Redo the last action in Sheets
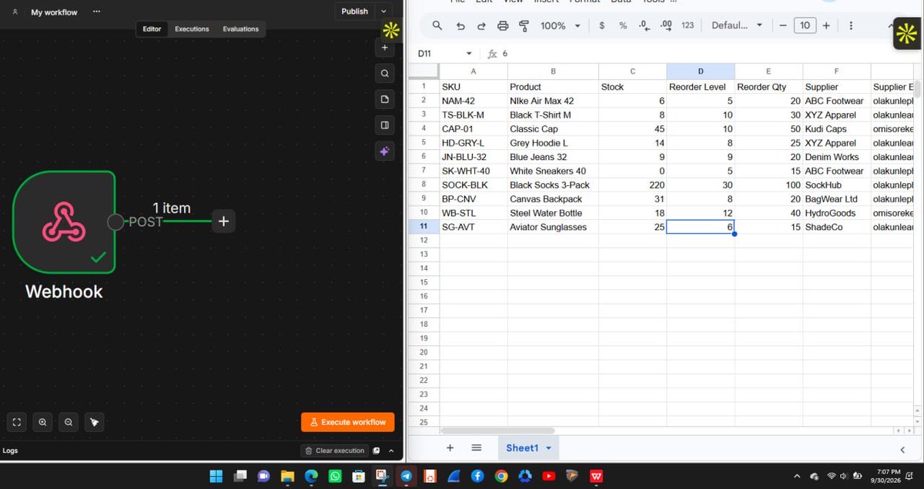Viewport: 924px width, 489px height. click(x=481, y=25)
